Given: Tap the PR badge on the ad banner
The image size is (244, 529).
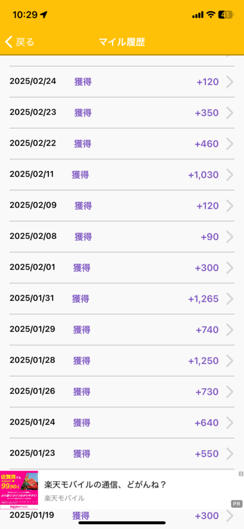Looking at the screenshot, I should (x=237, y=504).
